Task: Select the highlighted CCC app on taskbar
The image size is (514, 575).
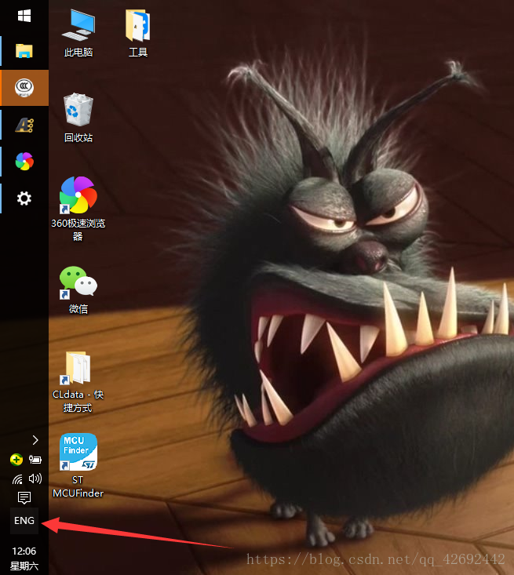Action: point(24,88)
